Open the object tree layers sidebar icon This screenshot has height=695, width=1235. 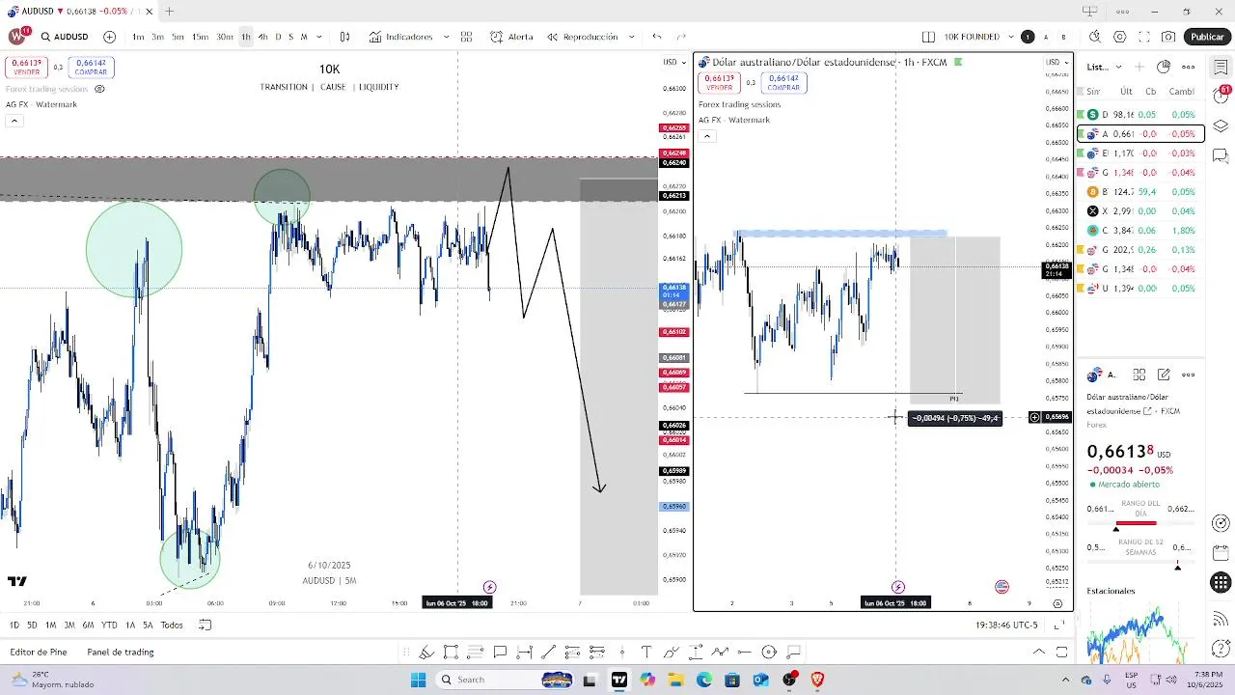(1221, 125)
